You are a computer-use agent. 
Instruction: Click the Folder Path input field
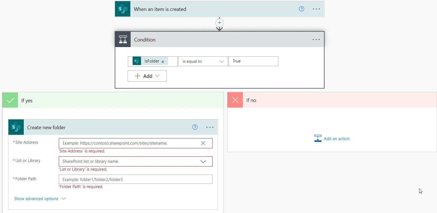pos(136,179)
